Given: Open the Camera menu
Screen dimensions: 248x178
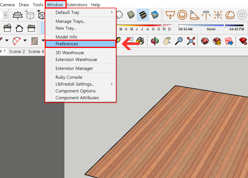Looking at the screenshot, I should [7, 5].
